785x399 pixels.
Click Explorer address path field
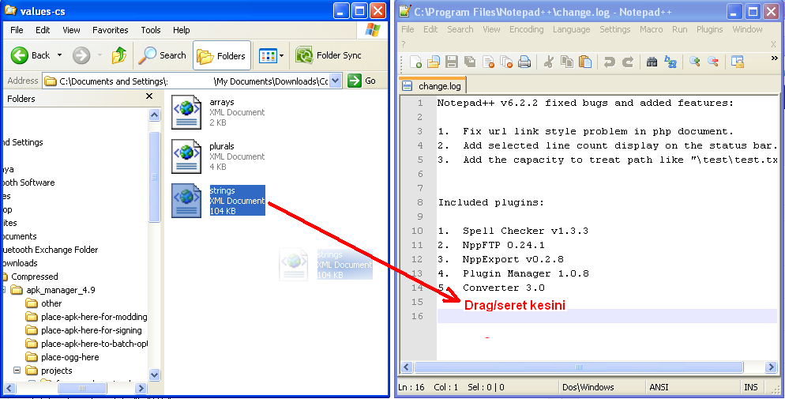point(186,81)
